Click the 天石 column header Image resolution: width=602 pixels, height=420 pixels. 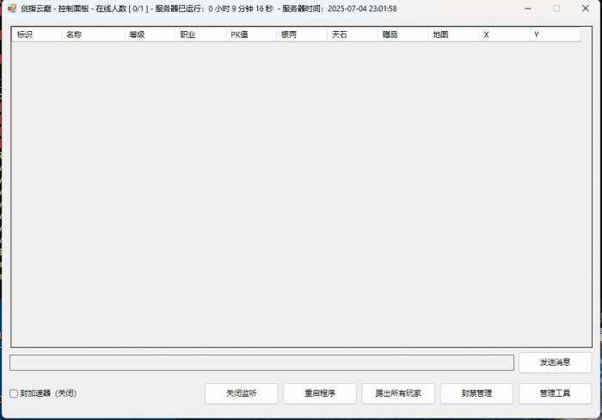[x=352, y=34]
